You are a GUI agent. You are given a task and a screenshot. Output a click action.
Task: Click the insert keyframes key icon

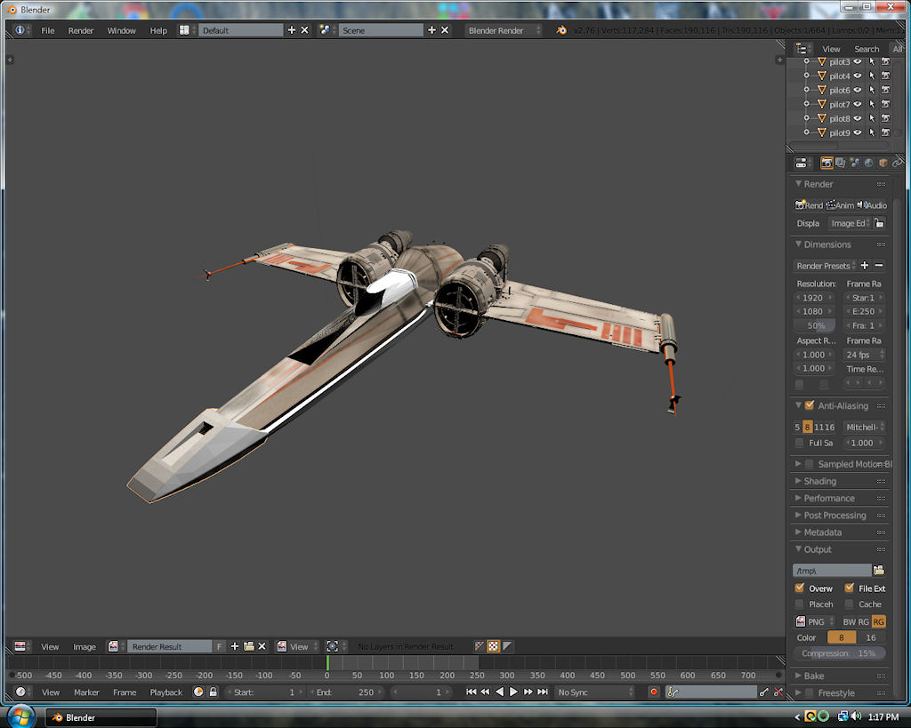(764, 692)
